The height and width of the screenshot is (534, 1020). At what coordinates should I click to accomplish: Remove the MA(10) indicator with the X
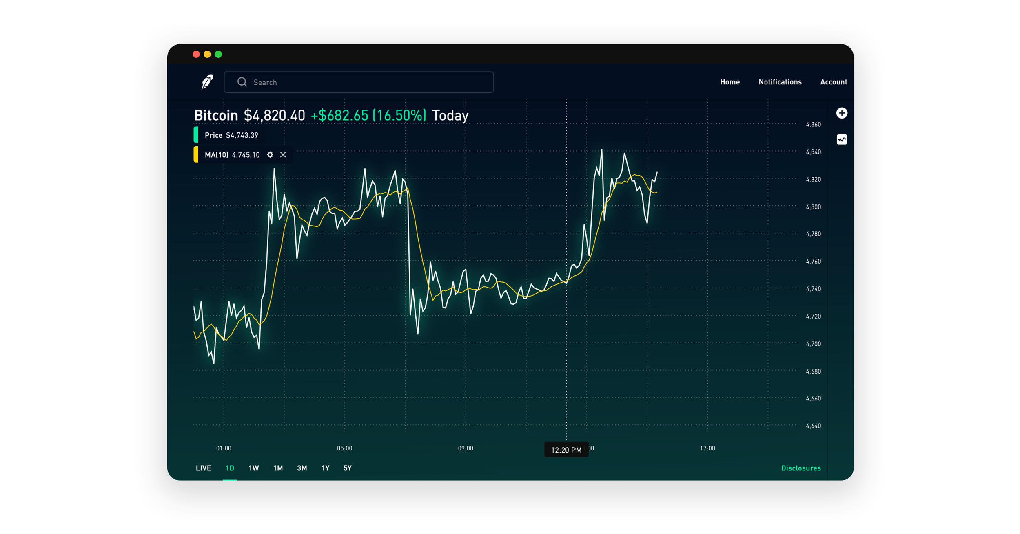(x=283, y=155)
